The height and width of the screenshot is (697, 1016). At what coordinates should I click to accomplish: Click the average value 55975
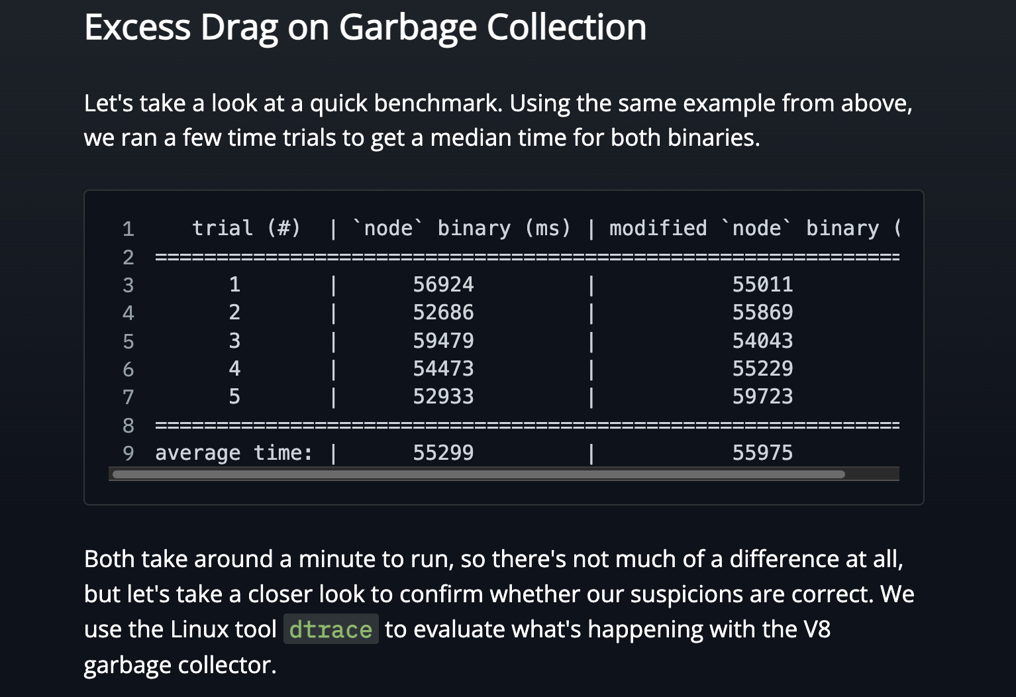tap(762, 453)
